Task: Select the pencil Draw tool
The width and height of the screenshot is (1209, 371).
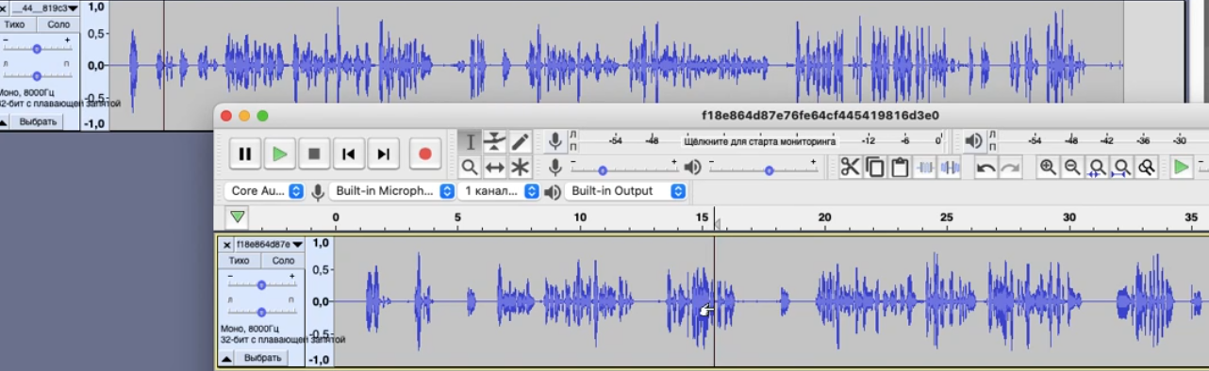Action: (x=521, y=142)
